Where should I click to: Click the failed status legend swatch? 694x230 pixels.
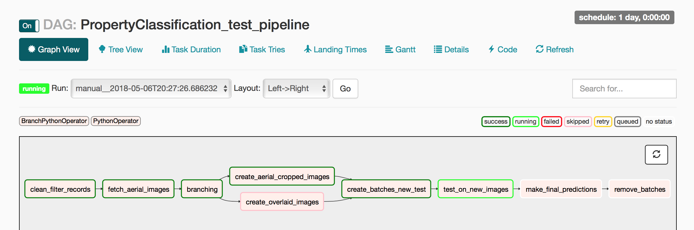coord(551,122)
